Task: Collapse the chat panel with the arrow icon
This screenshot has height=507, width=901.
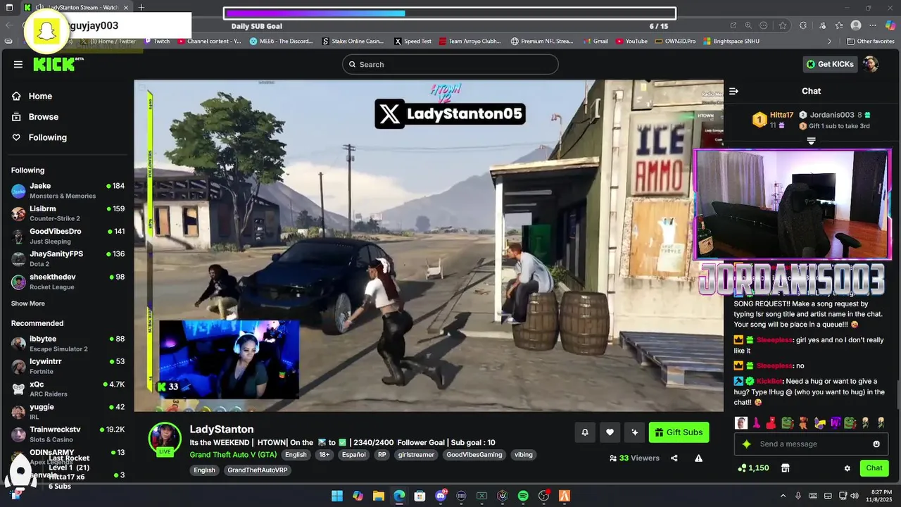Action: [733, 91]
